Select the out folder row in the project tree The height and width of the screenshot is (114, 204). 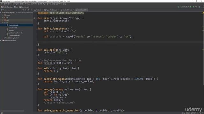16,20
